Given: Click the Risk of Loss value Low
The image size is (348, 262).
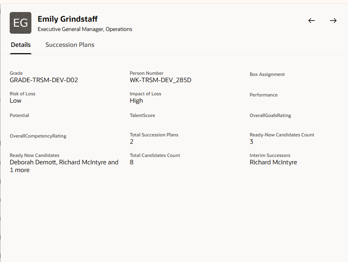Looking at the screenshot, I should pyautogui.click(x=15, y=100).
